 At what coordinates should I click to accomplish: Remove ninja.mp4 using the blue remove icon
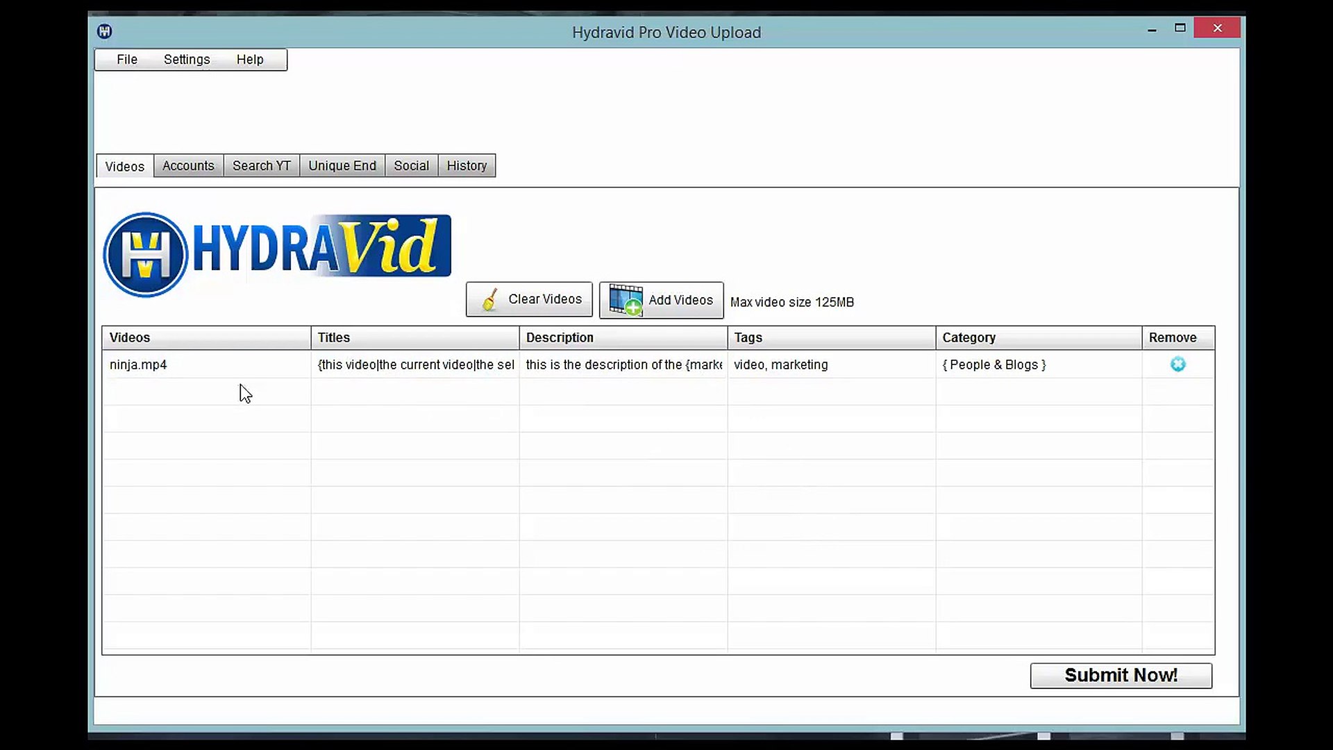coord(1177,364)
